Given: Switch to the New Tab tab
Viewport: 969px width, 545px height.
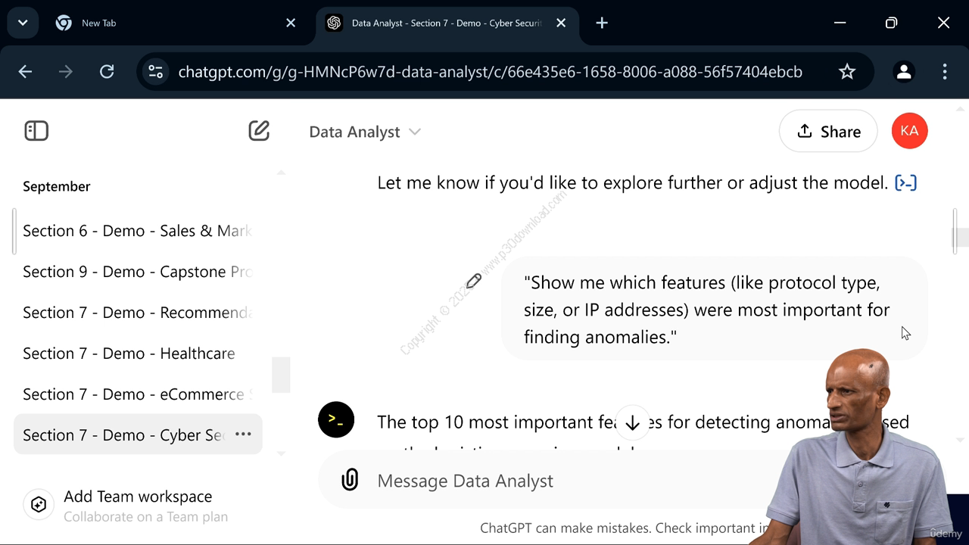Looking at the screenshot, I should click(x=176, y=23).
